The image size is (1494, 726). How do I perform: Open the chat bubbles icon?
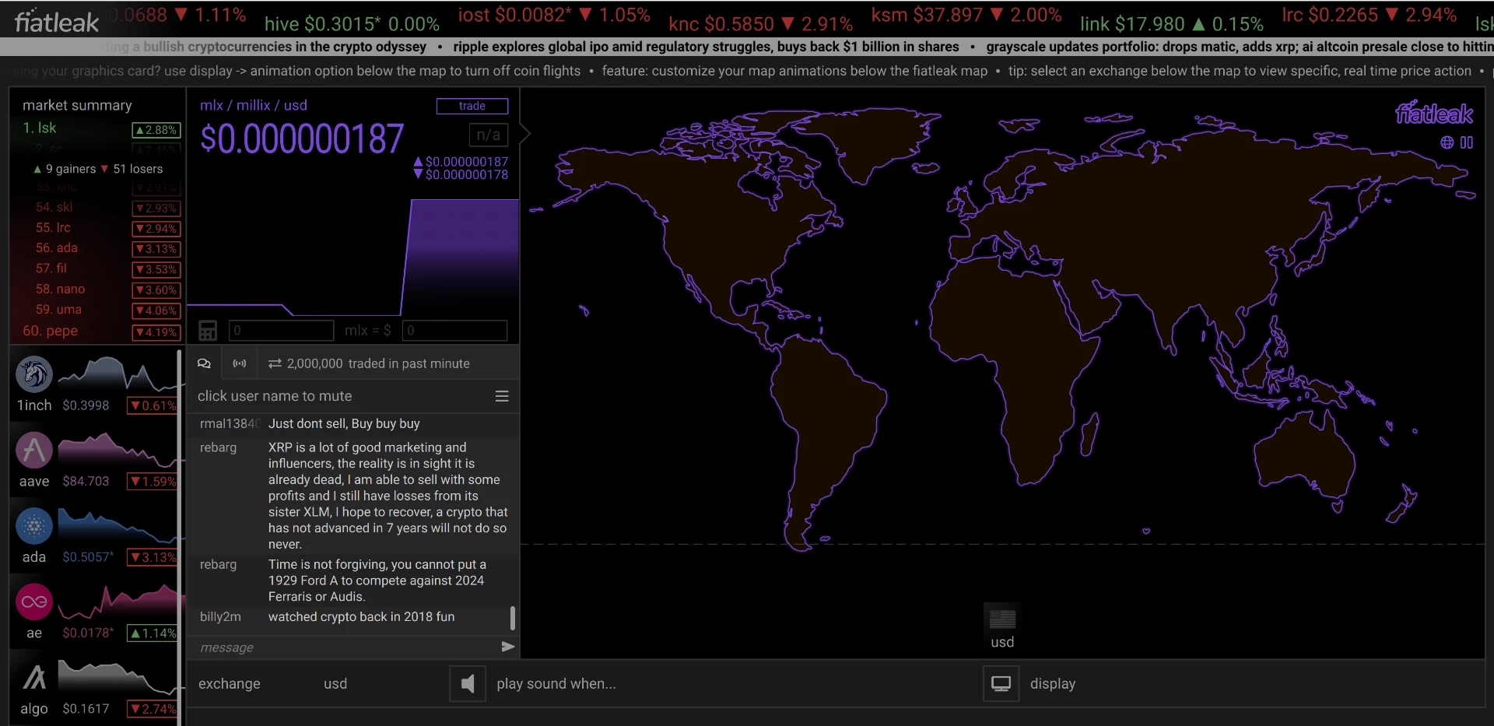point(204,363)
